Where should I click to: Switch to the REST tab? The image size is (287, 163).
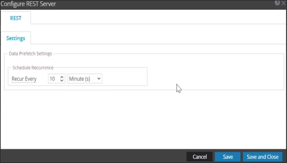(x=16, y=18)
